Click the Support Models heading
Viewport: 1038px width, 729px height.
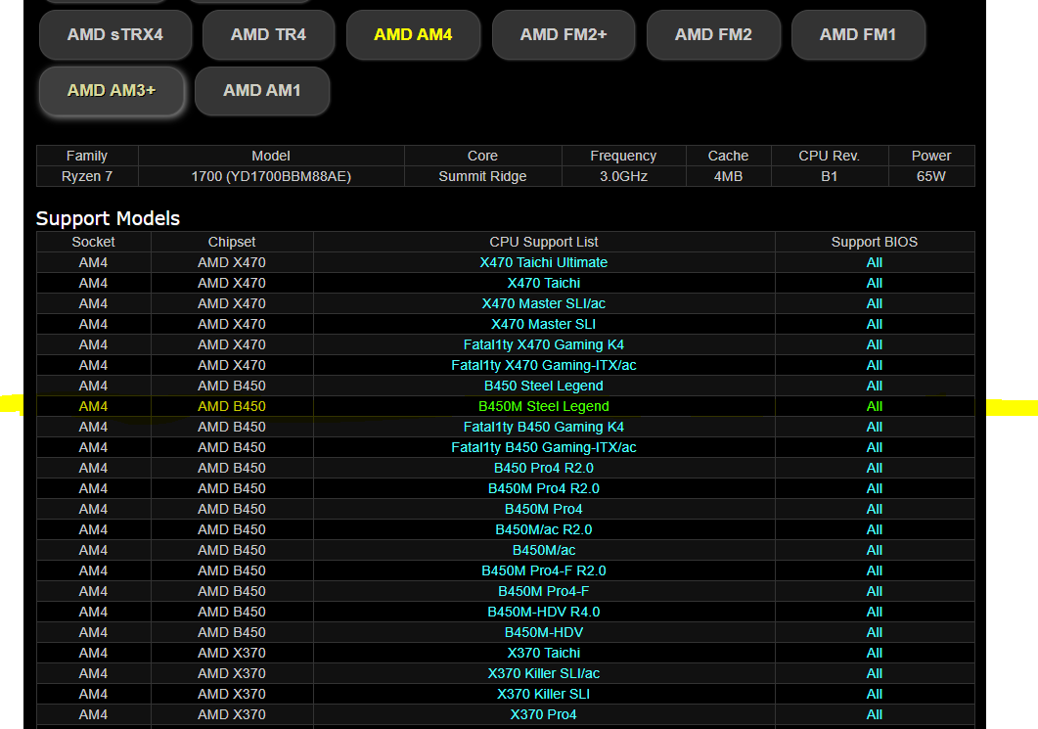tap(108, 218)
